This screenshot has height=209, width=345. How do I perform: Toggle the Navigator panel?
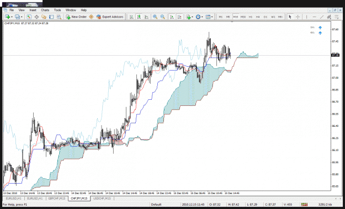(x=44, y=17)
